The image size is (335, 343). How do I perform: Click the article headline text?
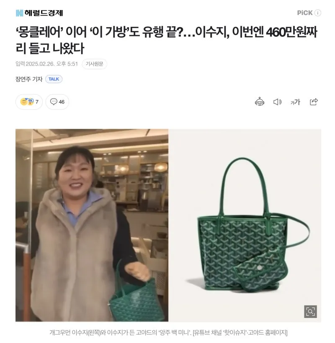pyautogui.click(x=166, y=40)
